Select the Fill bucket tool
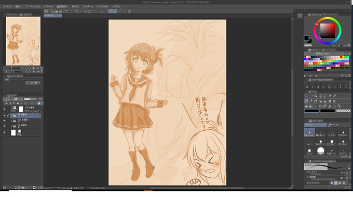The width and height of the screenshot is (353, 197). point(306,106)
